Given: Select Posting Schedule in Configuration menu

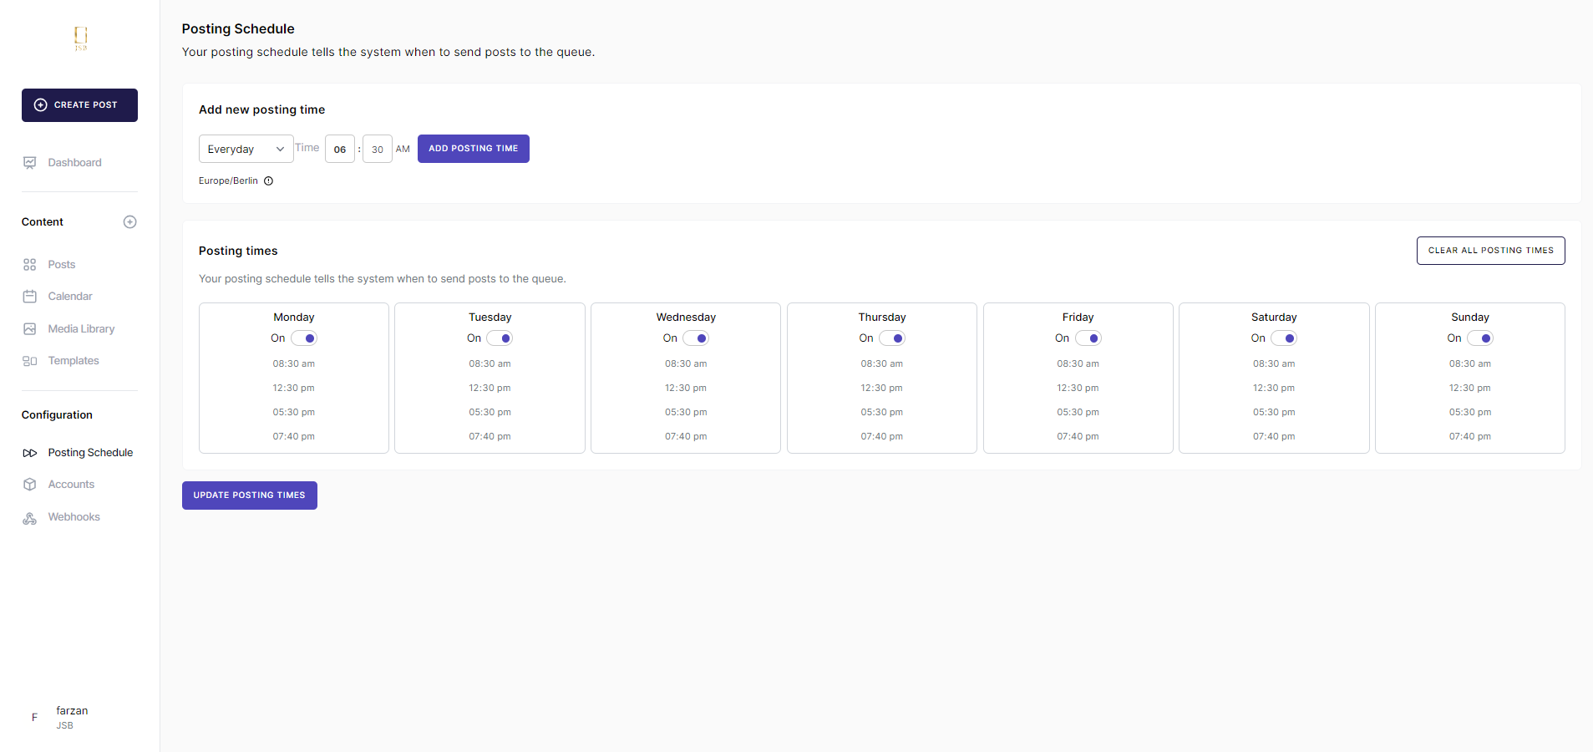Looking at the screenshot, I should pos(90,453).
